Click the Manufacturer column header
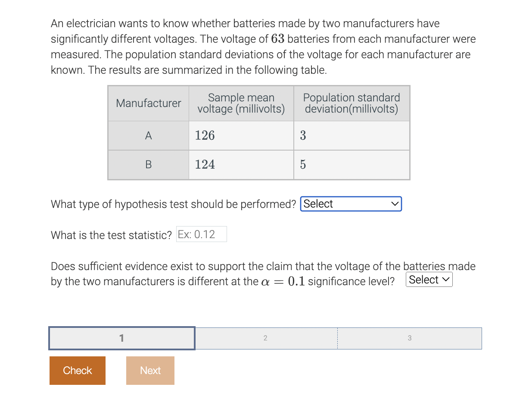 click(148, 103)
